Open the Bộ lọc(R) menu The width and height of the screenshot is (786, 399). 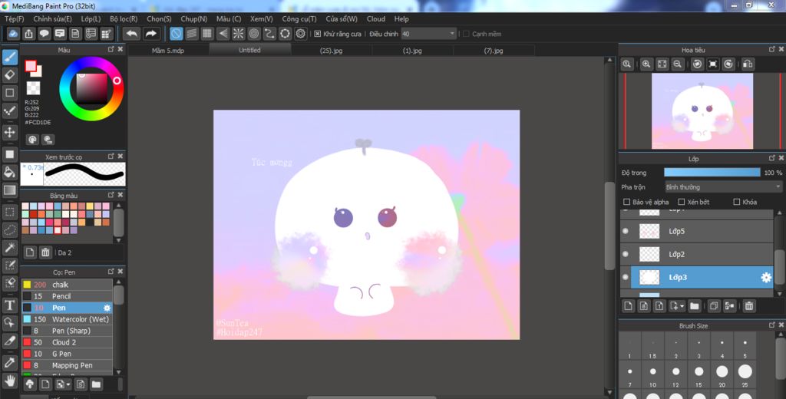pos(124,19)
